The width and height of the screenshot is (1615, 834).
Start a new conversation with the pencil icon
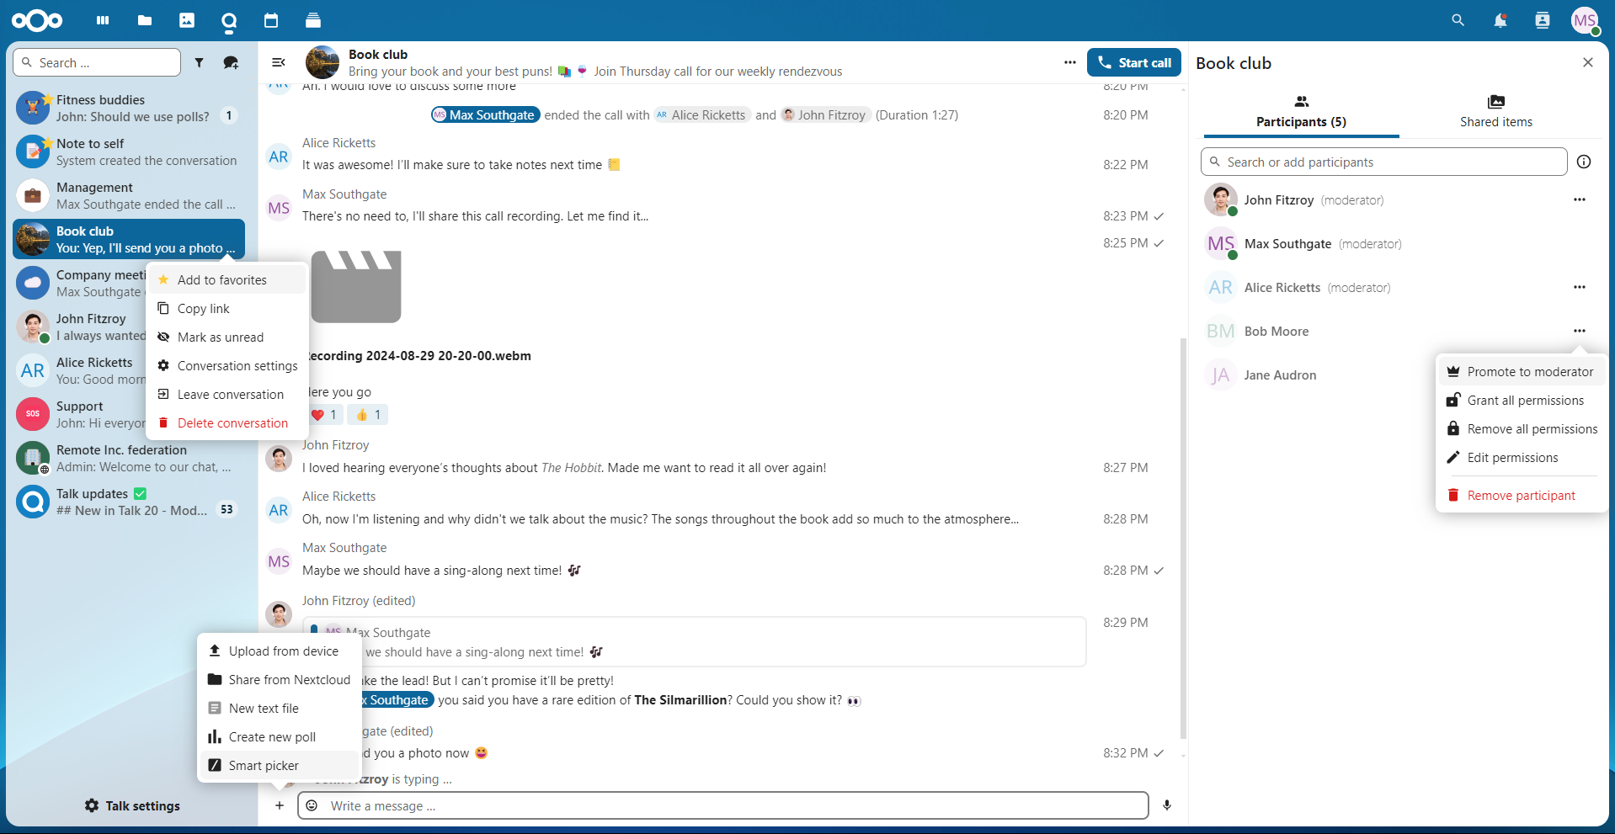(x=231, y=62)
